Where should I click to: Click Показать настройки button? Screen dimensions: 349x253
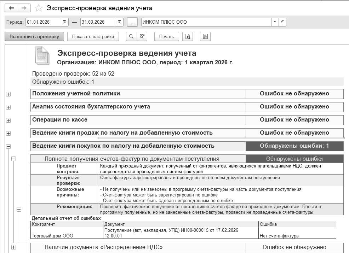pyautogui.click(x=93, y=37)
